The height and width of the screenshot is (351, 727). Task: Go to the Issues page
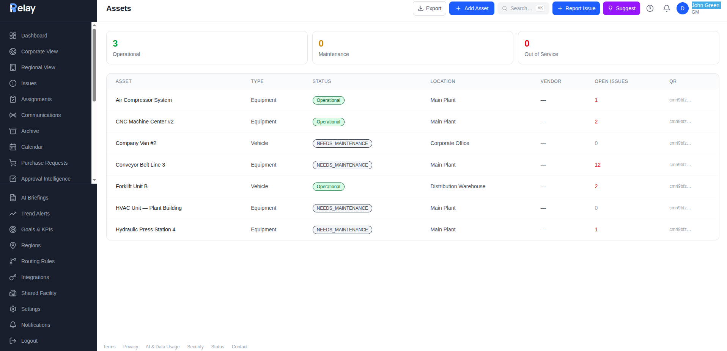click(x=46, y=83)
